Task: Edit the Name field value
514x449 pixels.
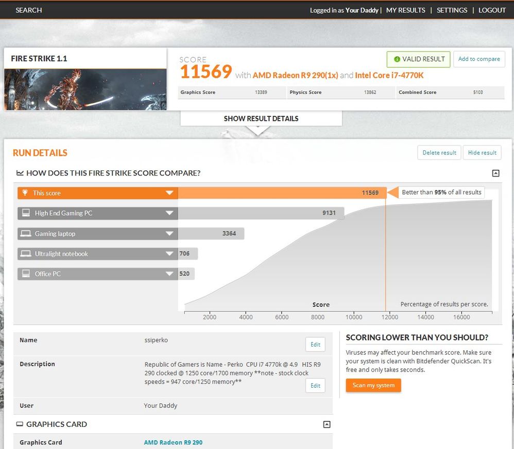Action: tap(315, 344)
